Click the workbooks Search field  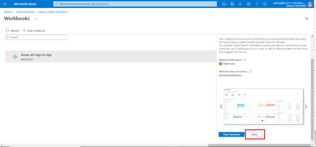(x=36, y=37)
